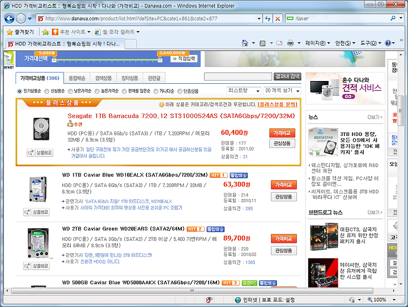Adjust the minimum price slider handle
Viewport: 408px width, 307px height.
[x=54, y=60]
